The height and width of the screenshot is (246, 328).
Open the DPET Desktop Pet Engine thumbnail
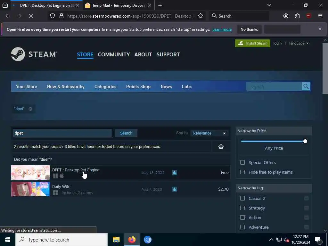point(30,173)
